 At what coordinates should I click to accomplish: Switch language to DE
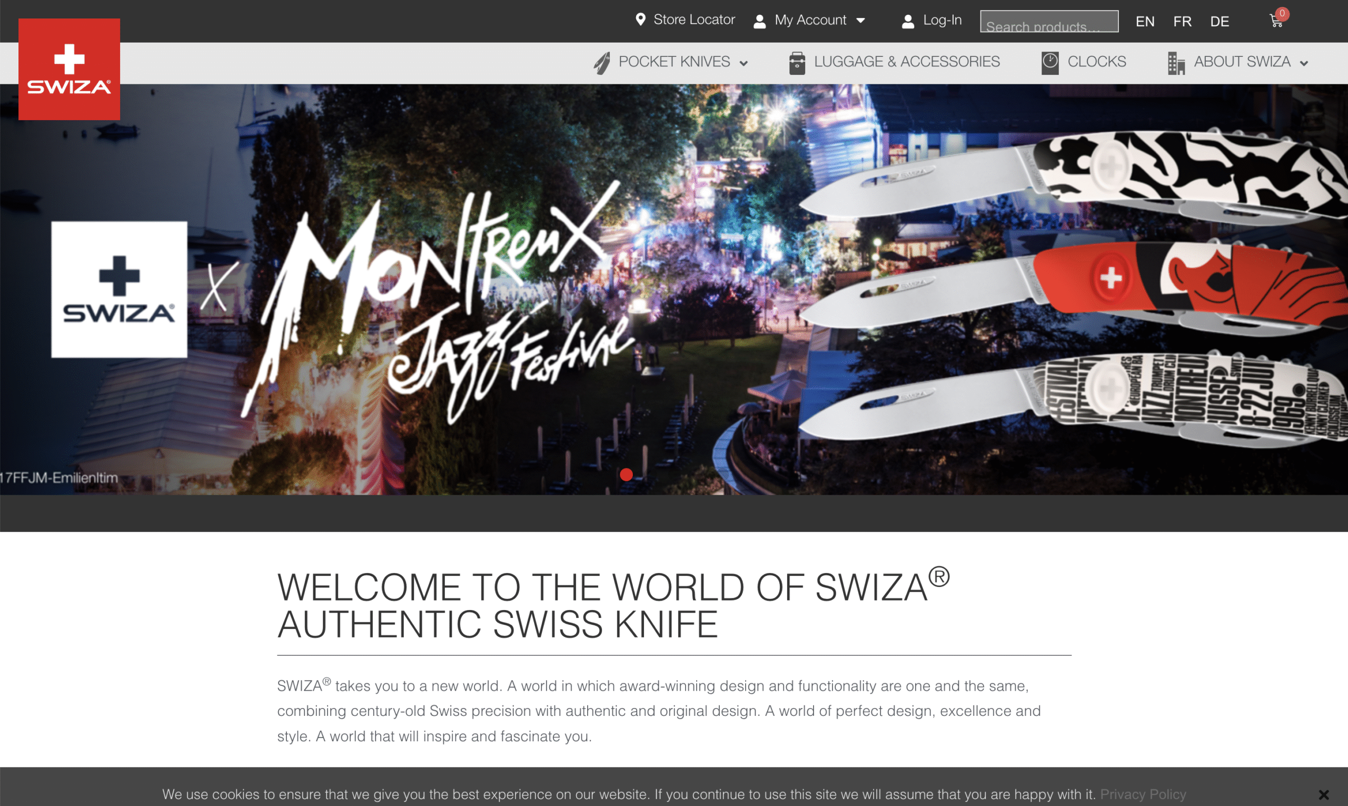(x=1220, y=21)
